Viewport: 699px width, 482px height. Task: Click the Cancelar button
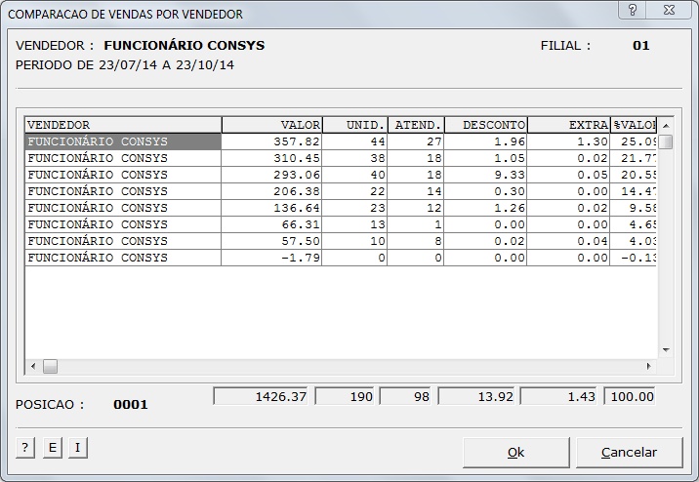coord(629,452)
